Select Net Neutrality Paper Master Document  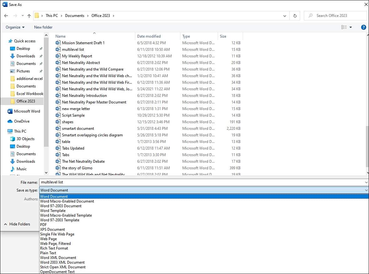94,102
